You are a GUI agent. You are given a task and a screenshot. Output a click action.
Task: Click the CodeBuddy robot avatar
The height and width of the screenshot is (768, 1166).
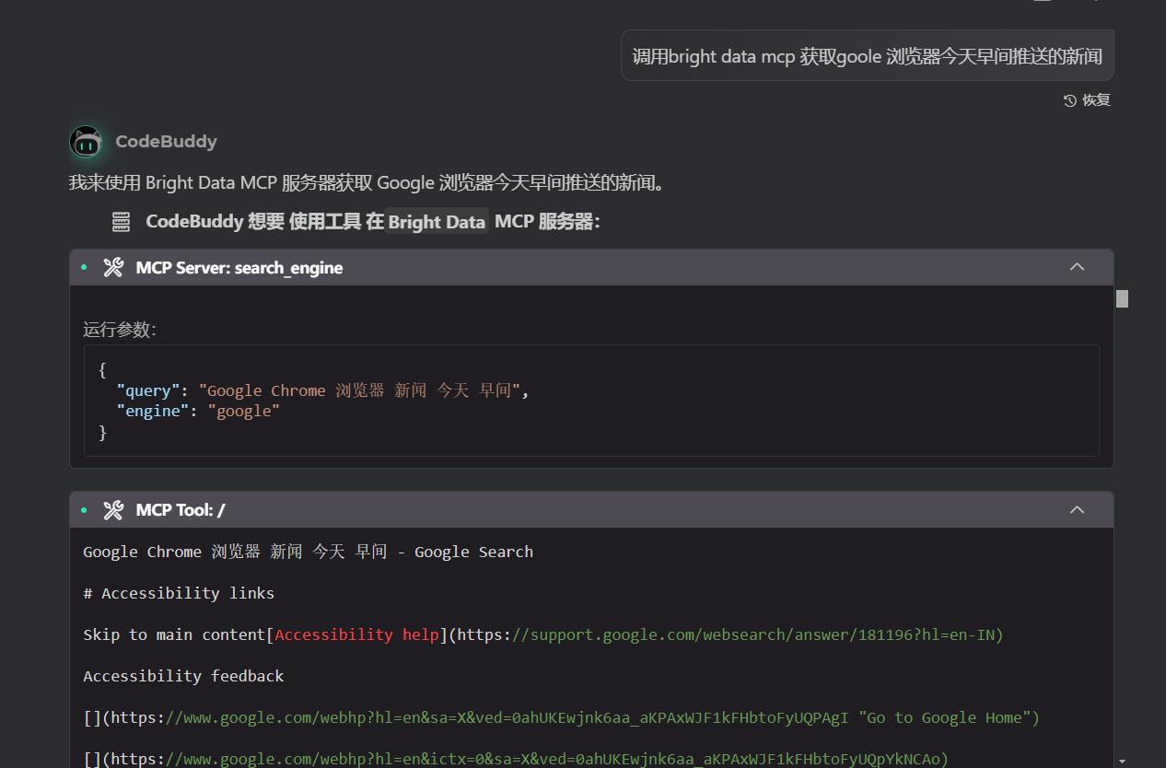pyautogui.click(x=85, y=142)
